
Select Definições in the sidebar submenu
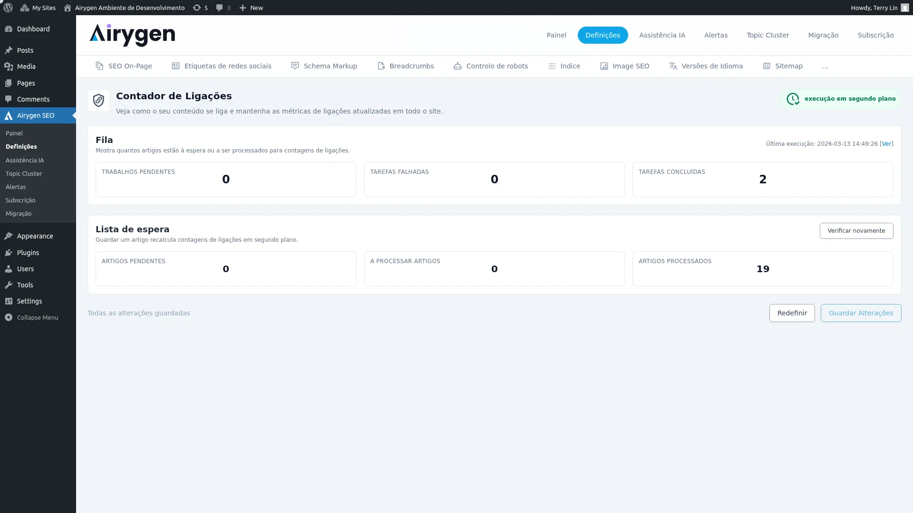(x=21, y=147)
